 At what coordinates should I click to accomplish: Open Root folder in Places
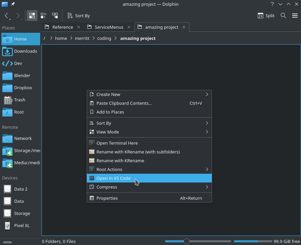point(21,112)
